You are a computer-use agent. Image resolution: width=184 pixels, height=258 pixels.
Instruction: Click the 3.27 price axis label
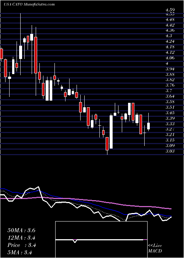pos(170,129)
